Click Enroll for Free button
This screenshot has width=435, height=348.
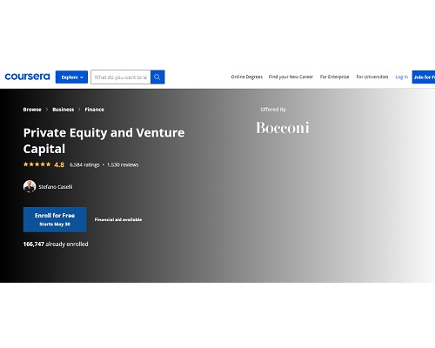pos(55,219)
